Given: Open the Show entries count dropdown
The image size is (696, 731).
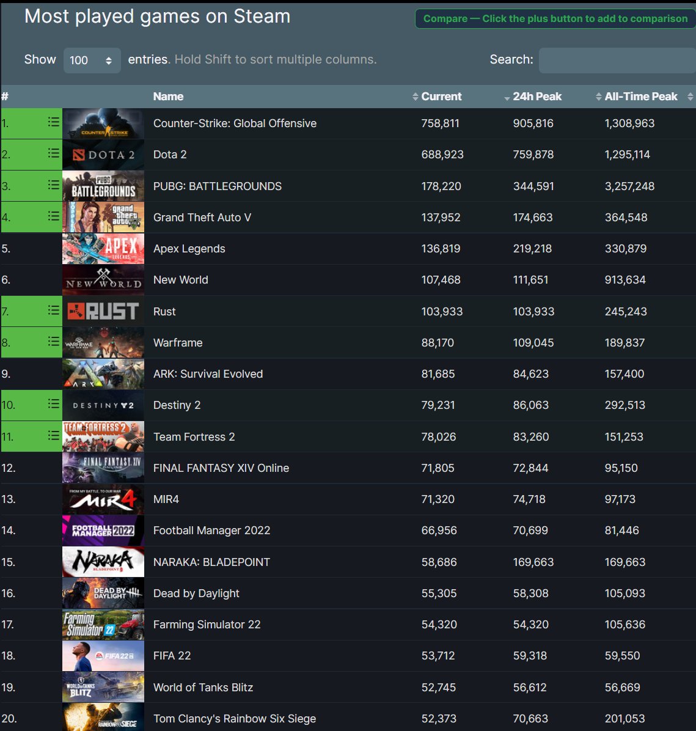Looking at the screenshot, I should [92, 60].
